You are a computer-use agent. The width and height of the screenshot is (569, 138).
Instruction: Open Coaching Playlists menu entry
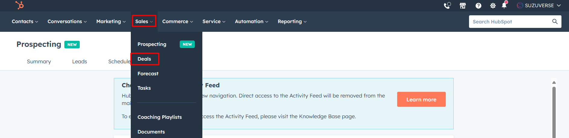pyautogui.click(x=159, y=117)
